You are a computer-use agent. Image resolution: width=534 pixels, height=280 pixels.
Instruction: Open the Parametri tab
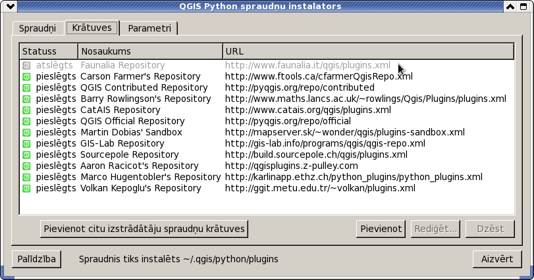point(149,28)
